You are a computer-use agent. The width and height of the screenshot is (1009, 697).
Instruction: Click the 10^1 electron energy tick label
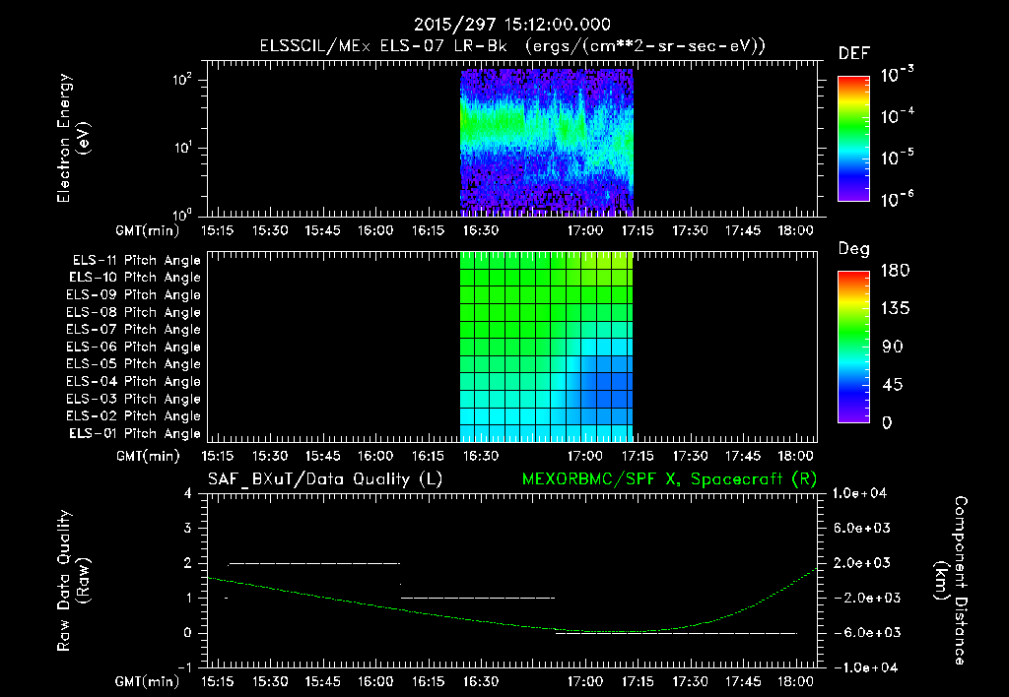[x=182, y=148]
